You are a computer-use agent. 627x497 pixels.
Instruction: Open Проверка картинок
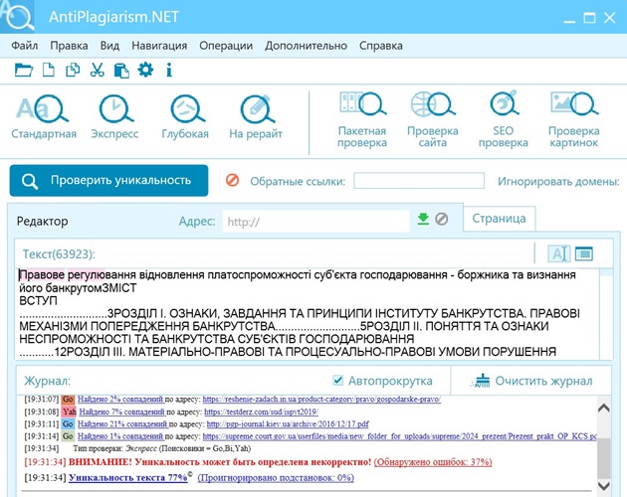(574, 119)
